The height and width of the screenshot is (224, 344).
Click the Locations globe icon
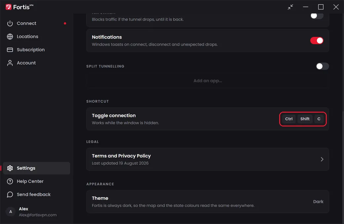(10, 37)
